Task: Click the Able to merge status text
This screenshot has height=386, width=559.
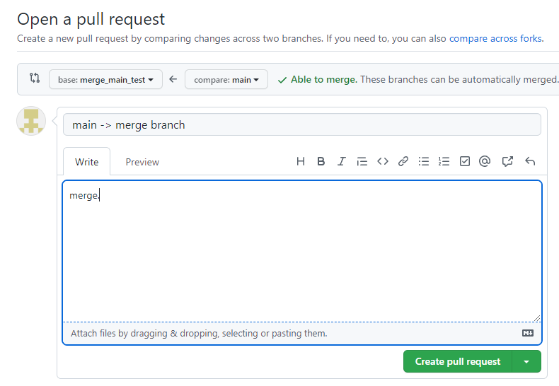Action: pyautogui.click(x=323, y=79)
